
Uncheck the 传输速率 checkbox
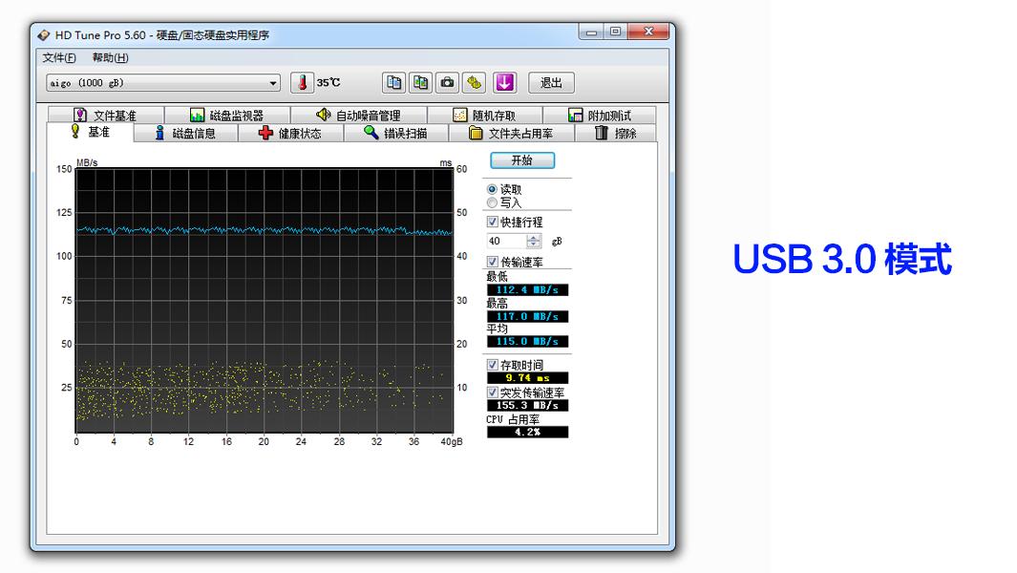click(x=493, y=262)
